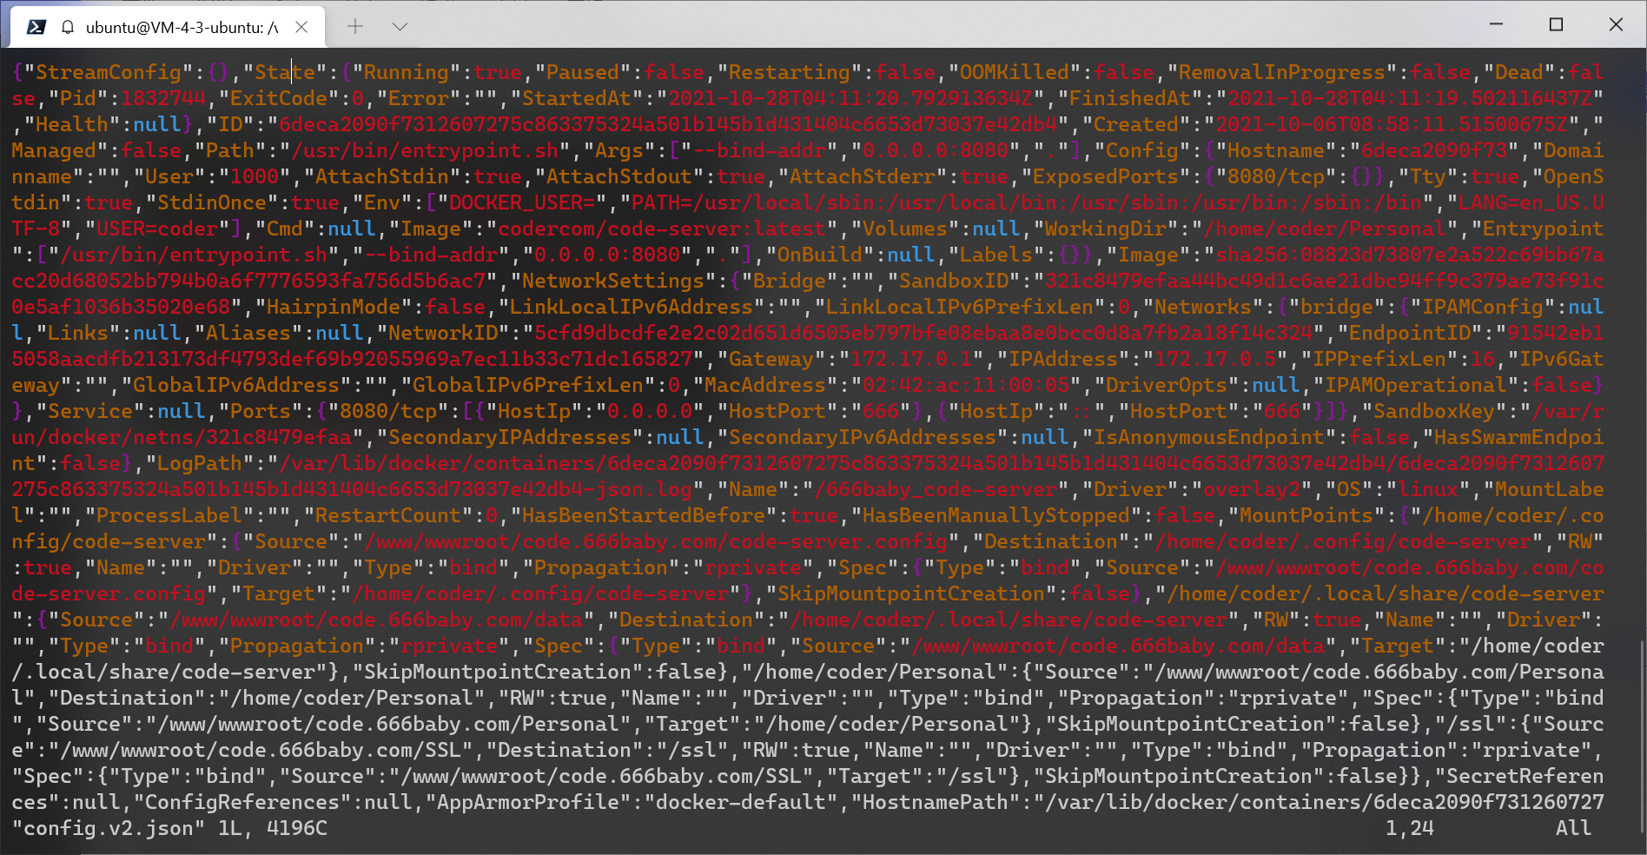Maximize the terminal window
This screenshot has width=1647, height=855.
point(1556,24)
